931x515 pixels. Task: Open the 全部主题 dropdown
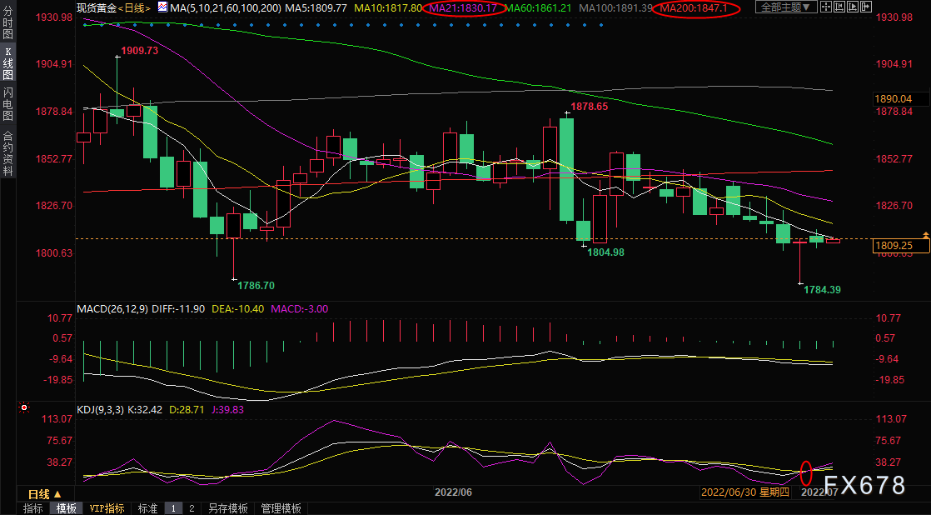[x=786, y=7]
